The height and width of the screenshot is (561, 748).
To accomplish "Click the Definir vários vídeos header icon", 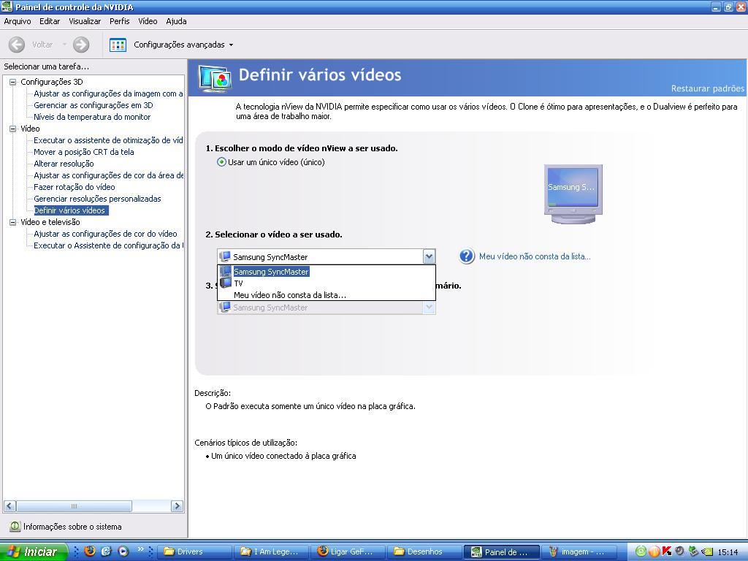I will click(215, 79).
